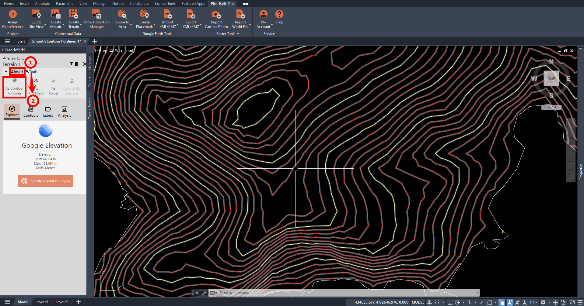
Task: Toggle isometric drafting in status bar
Action: click(x=469, y=302)
